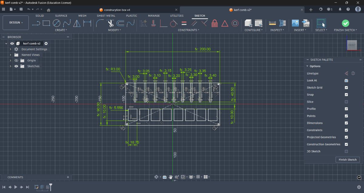Screen dimensions: 364x193
Task: Select the Trim tool in Modify panel
Action: (x=110, y=23)
